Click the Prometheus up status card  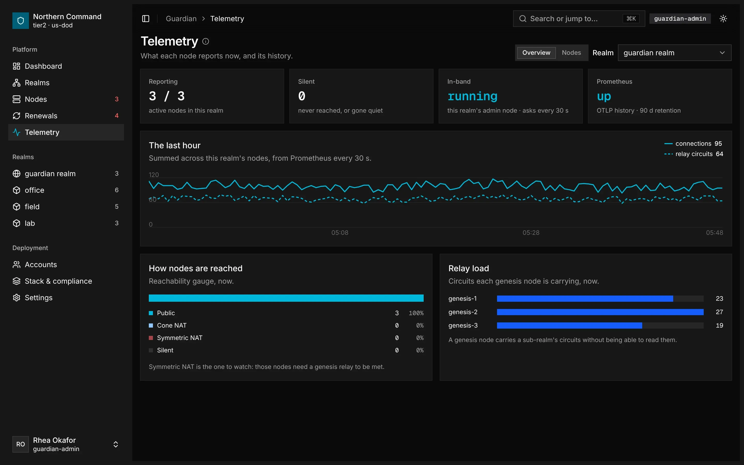(660, 96)
